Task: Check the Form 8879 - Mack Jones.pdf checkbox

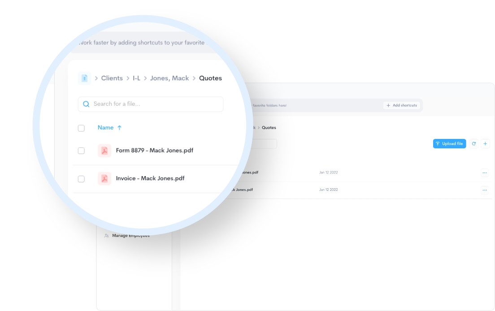Action: click(81, 151)
